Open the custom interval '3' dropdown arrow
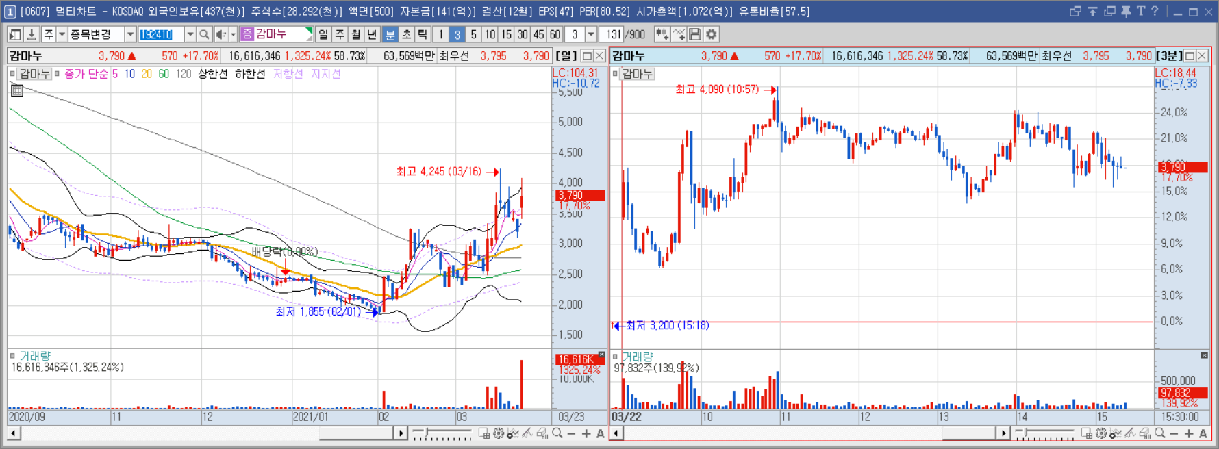The width and height of the screenshot is (1219, 449). click(591, 34)
